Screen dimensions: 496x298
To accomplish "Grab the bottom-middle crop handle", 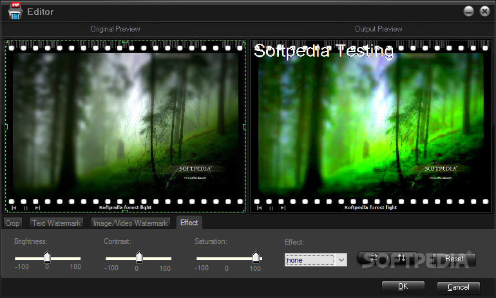I will tap(125, 210).
